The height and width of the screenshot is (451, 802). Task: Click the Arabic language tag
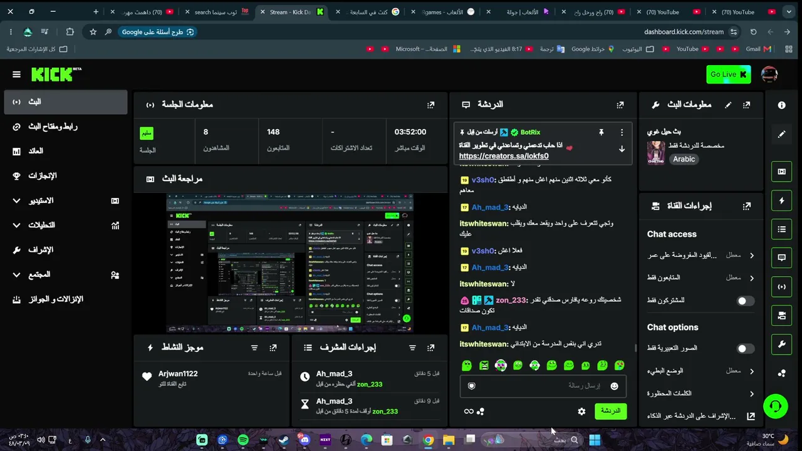click(684, 159)
